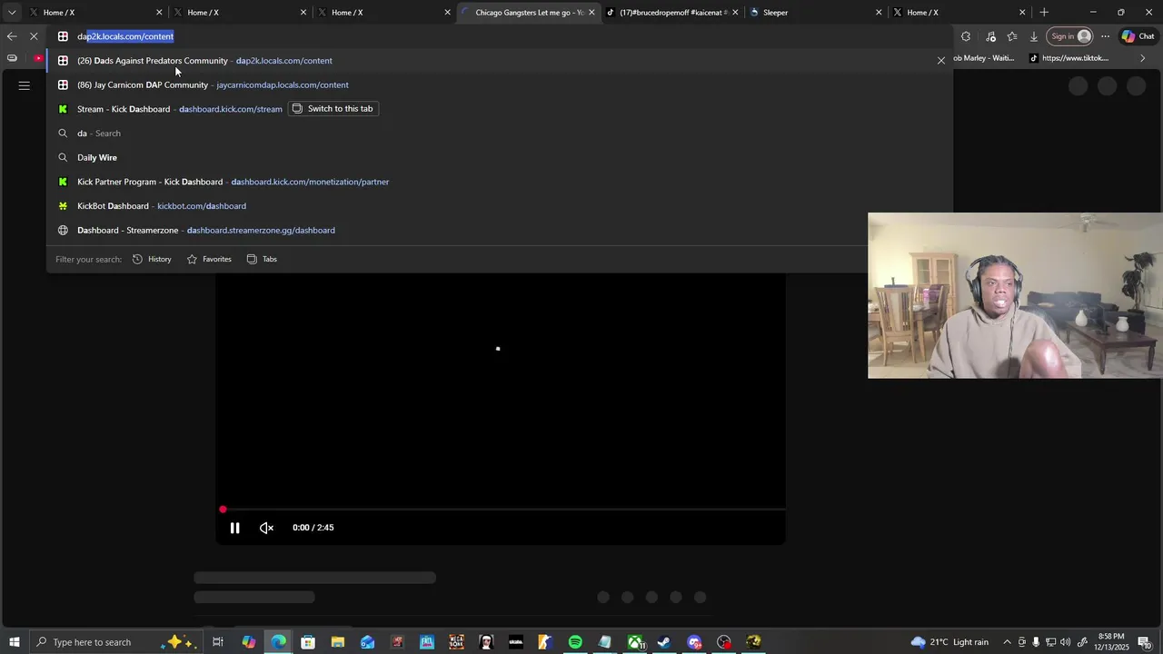Viewport: 1163px width, 654px height.
Task: Open the taskbar clock and date
Action: 1111,642
